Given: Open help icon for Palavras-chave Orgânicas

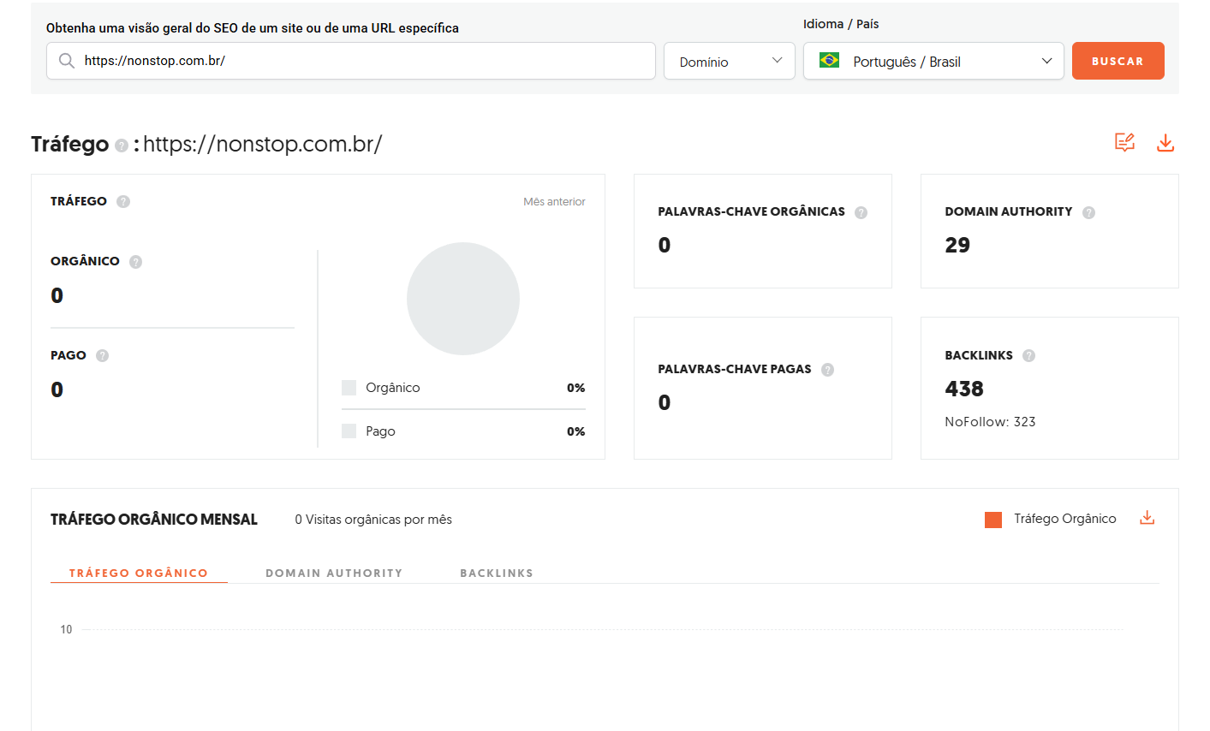Looking at the screenshot, I should [861, 212].
